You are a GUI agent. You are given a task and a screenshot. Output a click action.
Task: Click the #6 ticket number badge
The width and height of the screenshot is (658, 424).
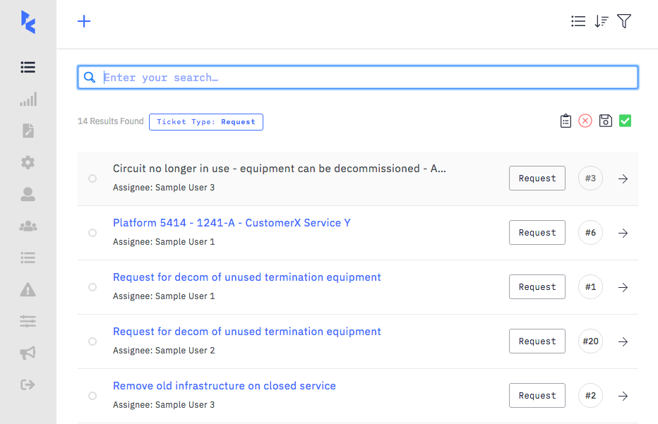point(590,232)
